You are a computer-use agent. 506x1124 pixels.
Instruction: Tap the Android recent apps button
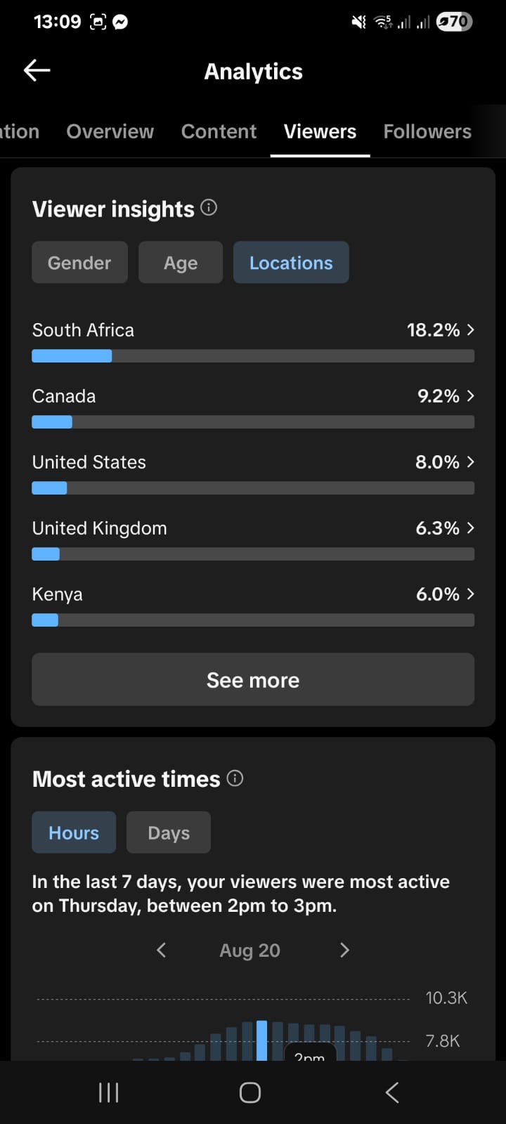[x=108, y=1092]
